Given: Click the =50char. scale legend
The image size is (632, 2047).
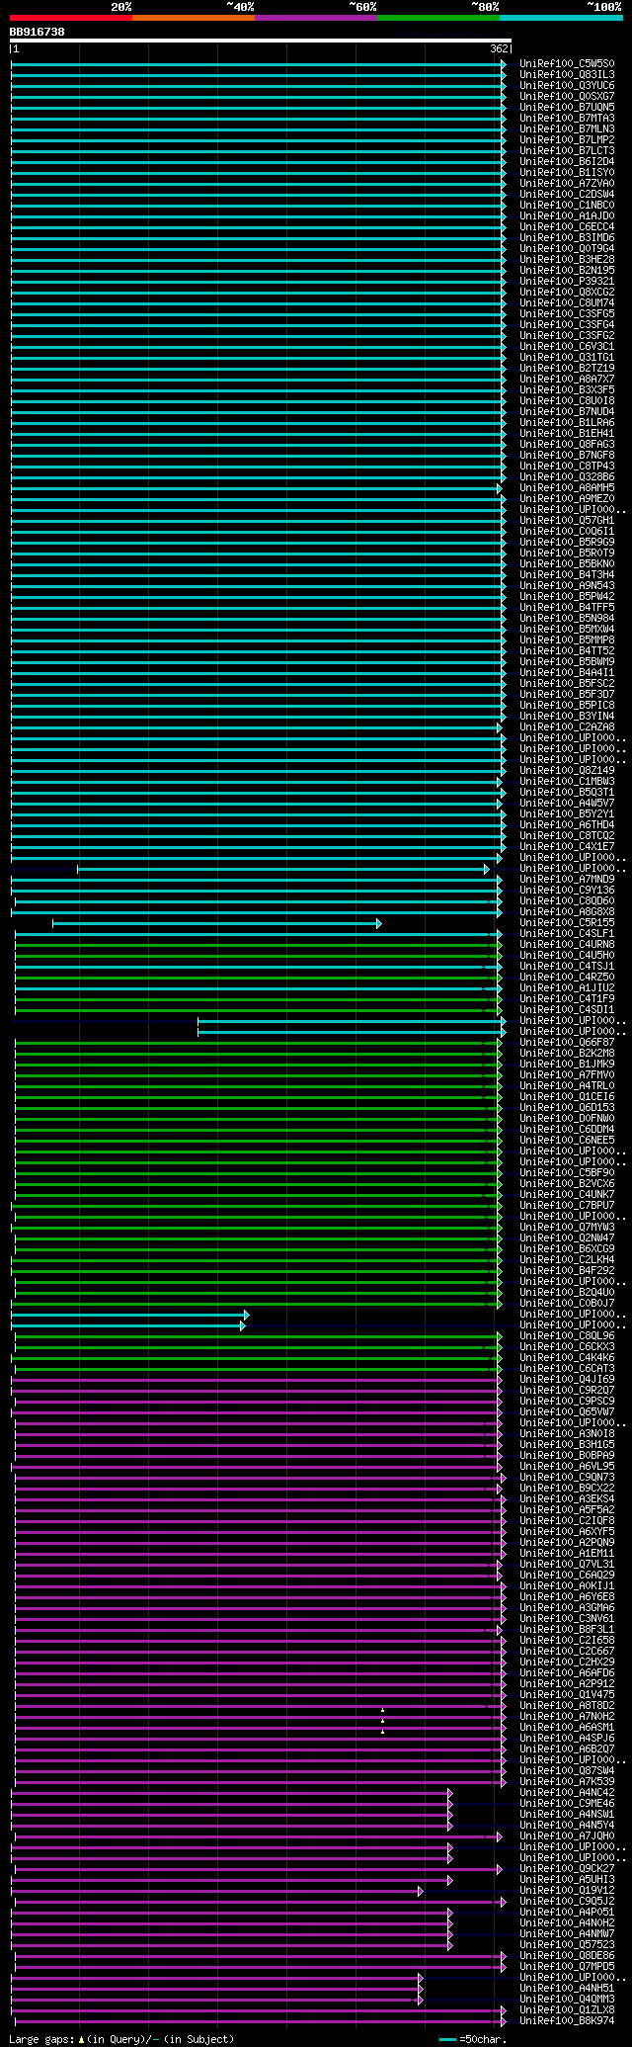Looking at the screenshot, I should tap(473, 2039).
